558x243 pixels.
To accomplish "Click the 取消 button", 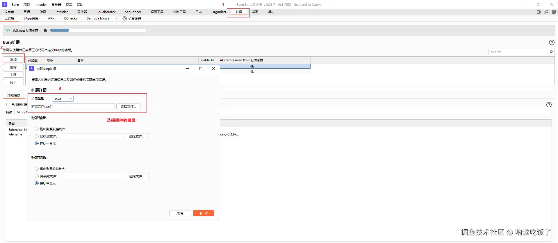I will [180, 213].
